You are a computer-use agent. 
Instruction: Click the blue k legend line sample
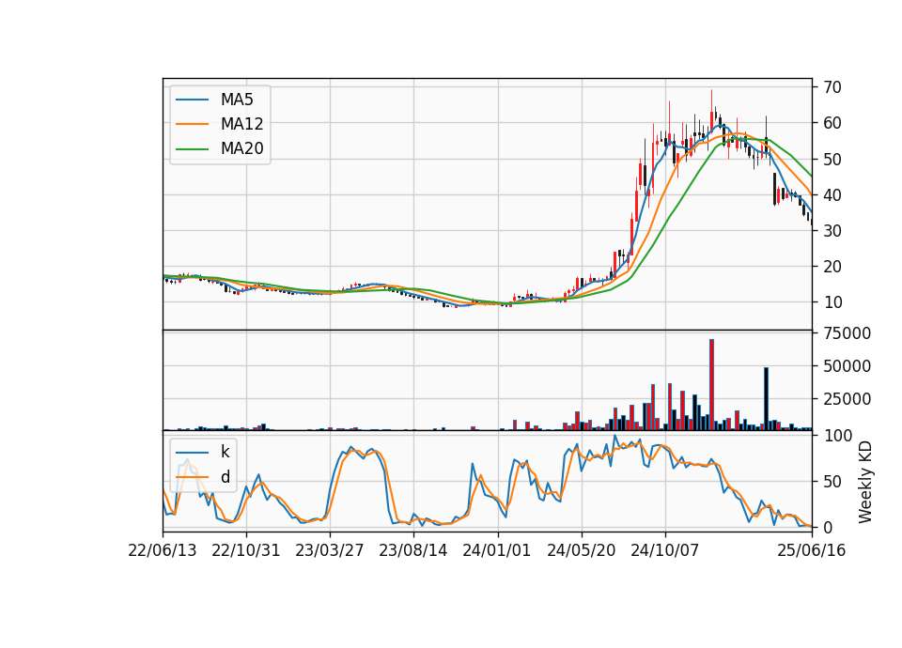coord(192,452)
